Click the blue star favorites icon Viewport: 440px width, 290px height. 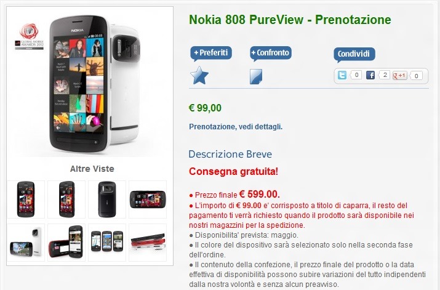click(199, 75)
